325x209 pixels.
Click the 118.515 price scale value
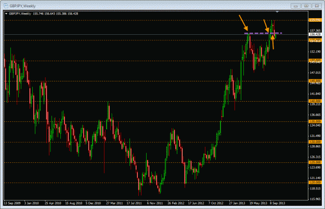tap(315, 189)
